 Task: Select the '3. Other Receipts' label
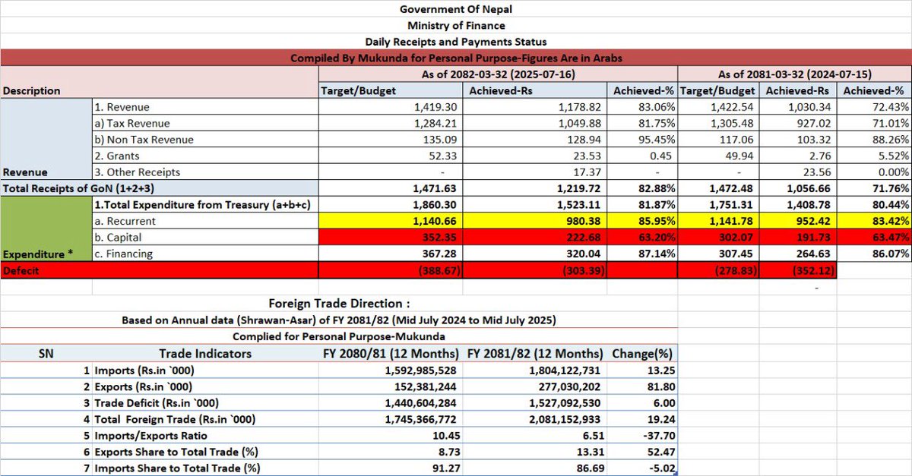coord(138,172)
